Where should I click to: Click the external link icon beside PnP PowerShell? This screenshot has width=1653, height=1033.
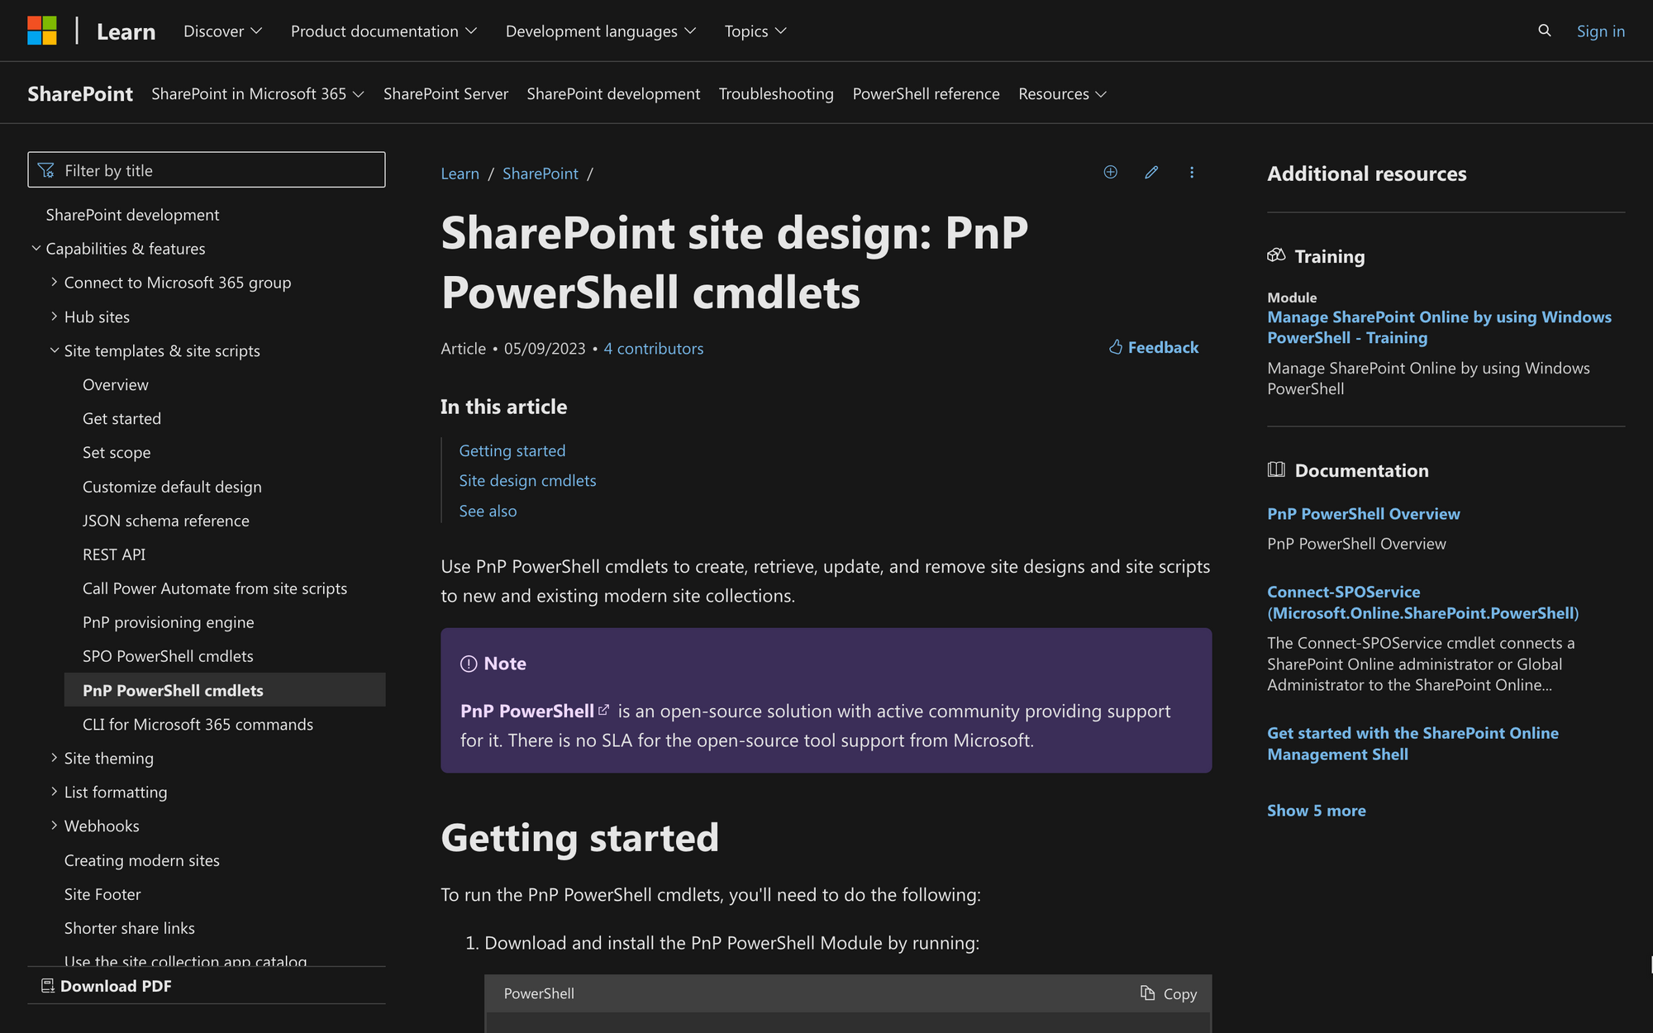pyautogui.click(x=603, y=710)
